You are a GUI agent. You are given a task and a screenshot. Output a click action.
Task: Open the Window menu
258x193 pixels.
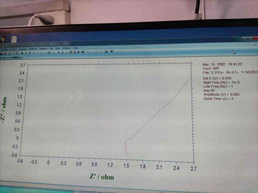[x=67, y=48]
